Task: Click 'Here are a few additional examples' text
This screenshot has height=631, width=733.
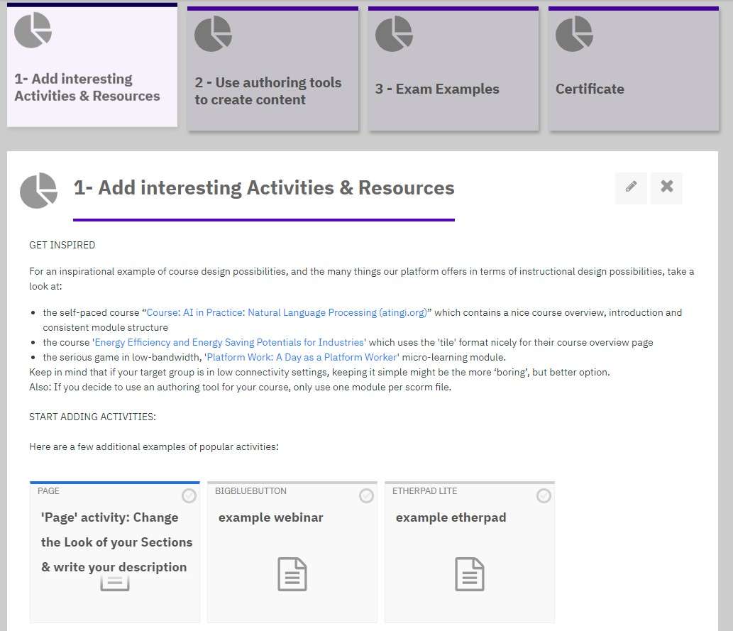Action: [154, 446]
